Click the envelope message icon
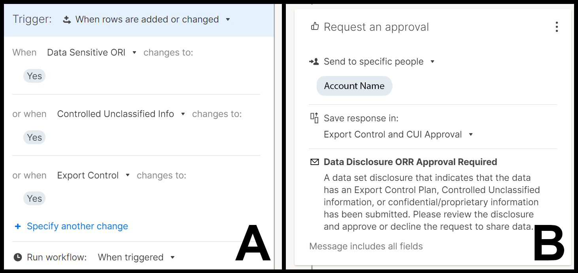578x273 pixels. [x=315, y=162]
